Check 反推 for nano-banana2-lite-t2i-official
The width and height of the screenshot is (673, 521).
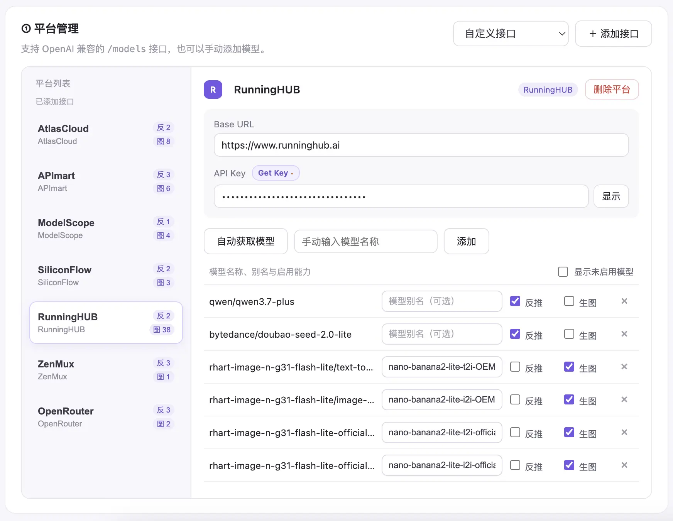(515, 432)
